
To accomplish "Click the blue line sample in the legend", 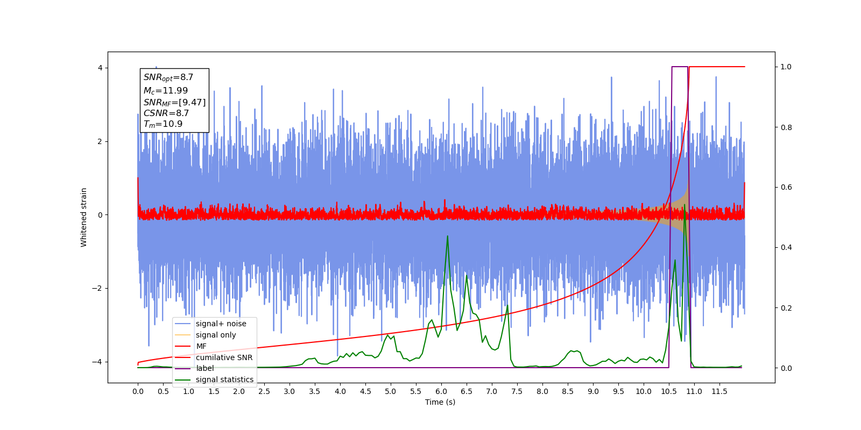I will 183,324.
